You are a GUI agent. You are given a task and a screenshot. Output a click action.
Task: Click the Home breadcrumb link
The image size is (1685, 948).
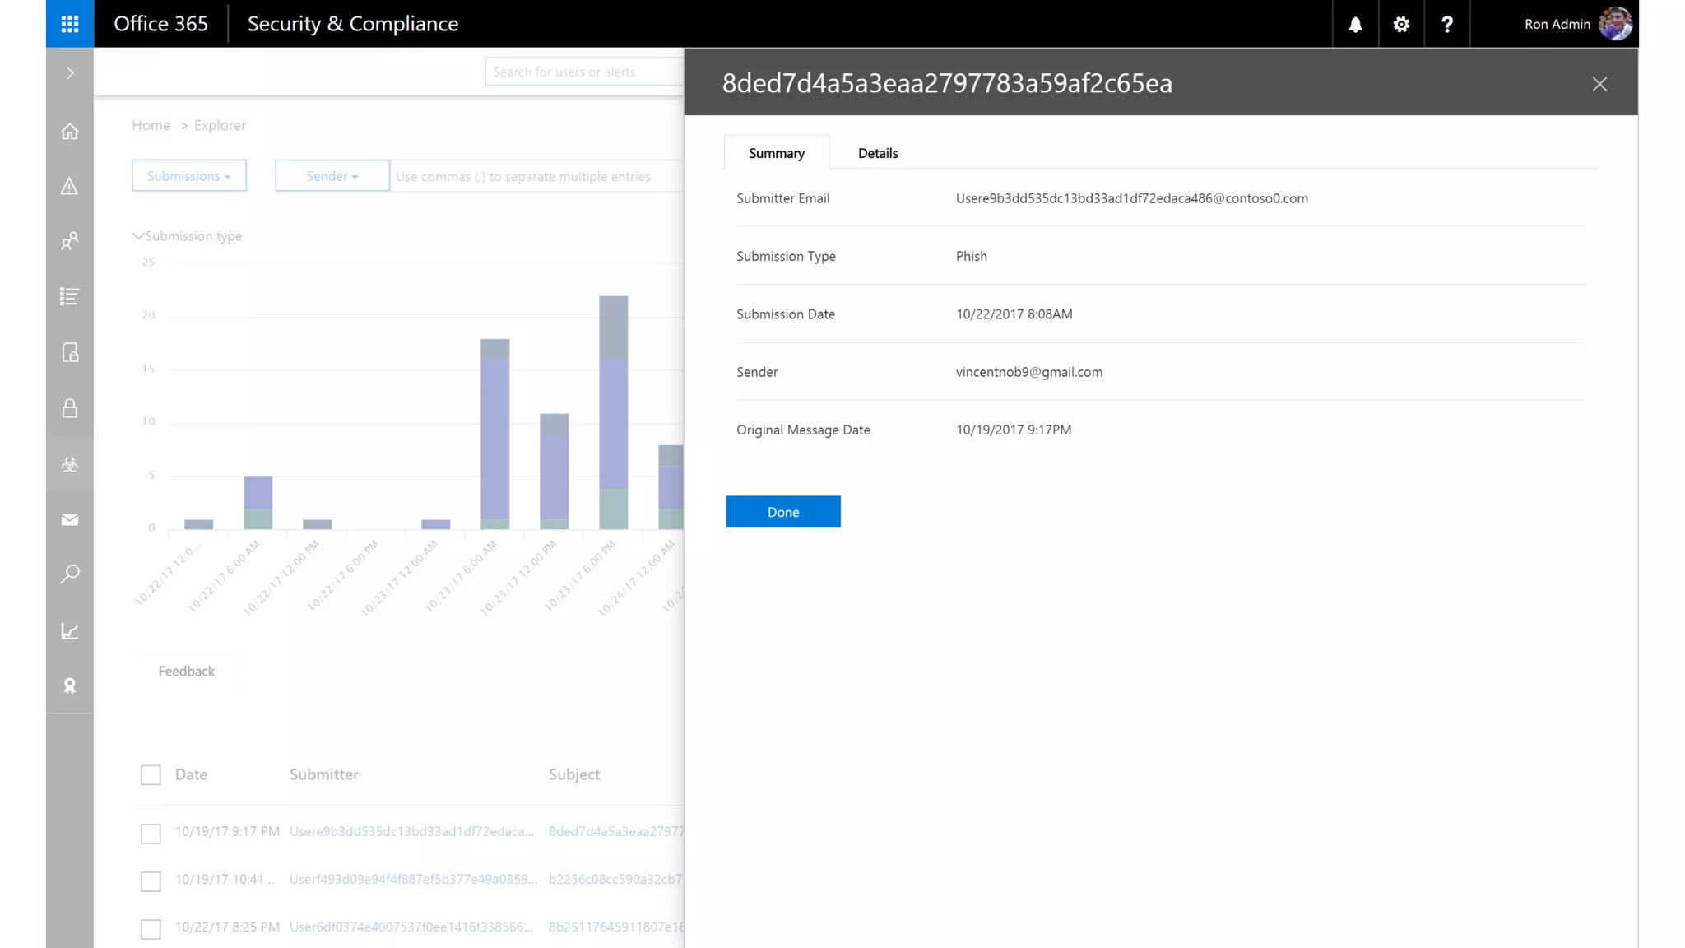pyautogui.click(x=151, y=125)
